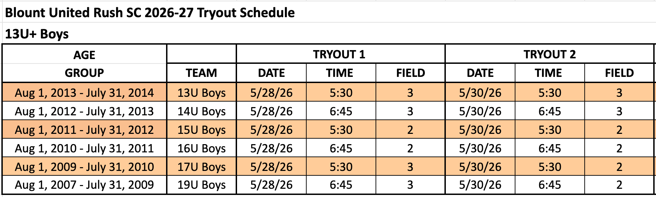Click Tryout 2 DATE column header

pos(480,73)
